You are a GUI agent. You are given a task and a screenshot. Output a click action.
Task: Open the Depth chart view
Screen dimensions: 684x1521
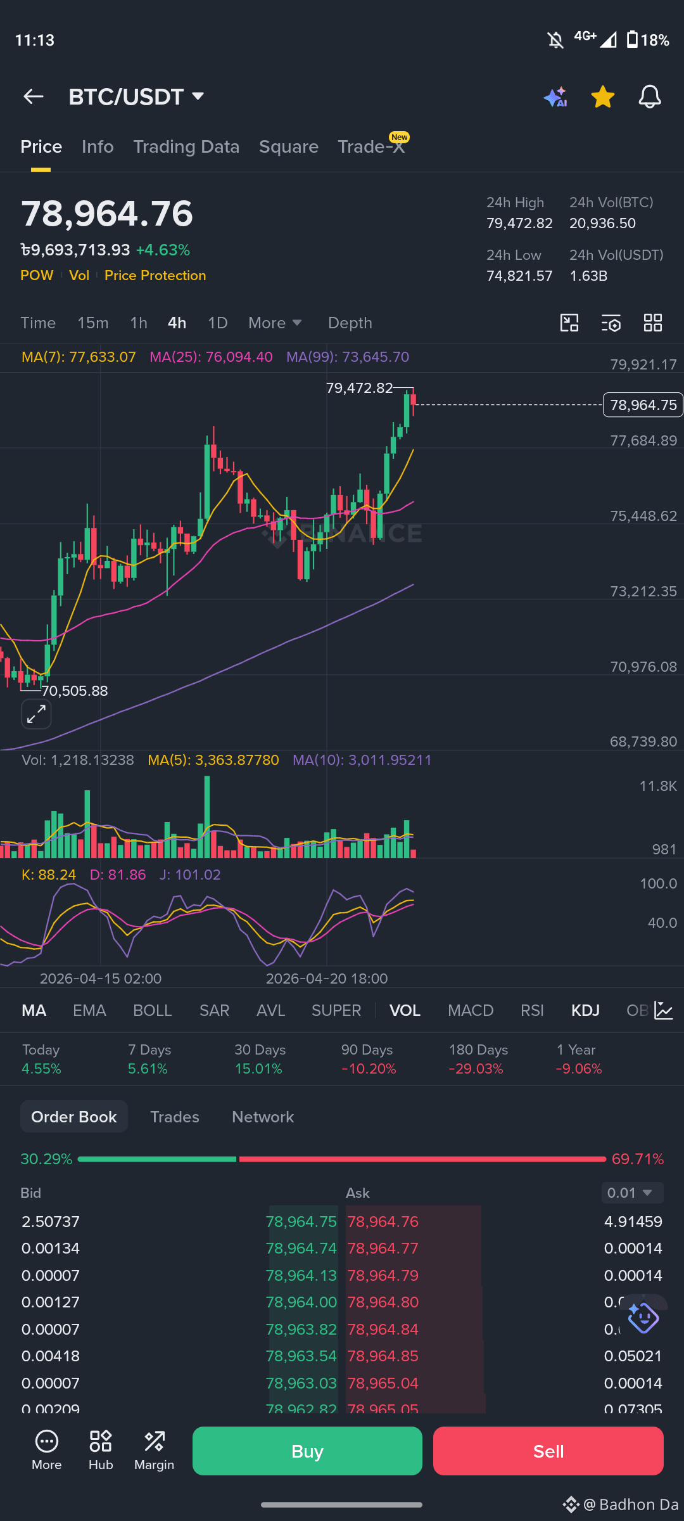pyautogui.click(x=350, y=323)
